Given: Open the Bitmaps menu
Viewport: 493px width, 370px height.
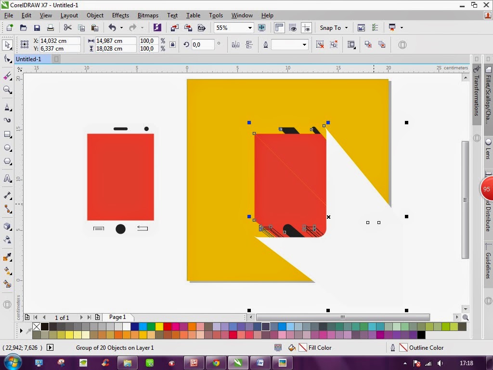Looking at the screenshot, I should tap(148, 15).
